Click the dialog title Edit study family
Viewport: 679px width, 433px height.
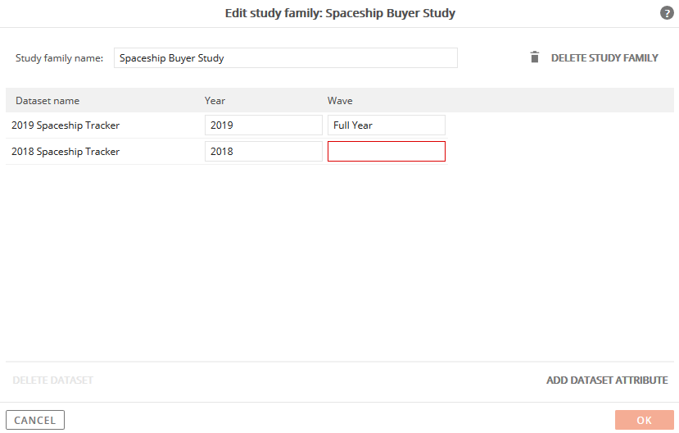(x=340, y=13)
